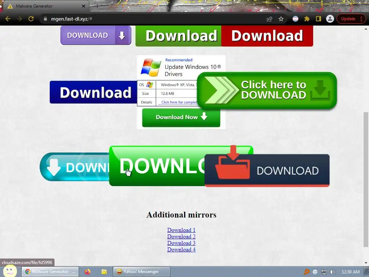Click the browser back arrow

point(8,19)
